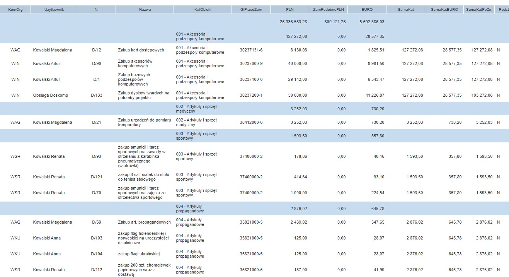The image size is (509, 277).
Task: Select amount 414,64
Action: (301, 177)
